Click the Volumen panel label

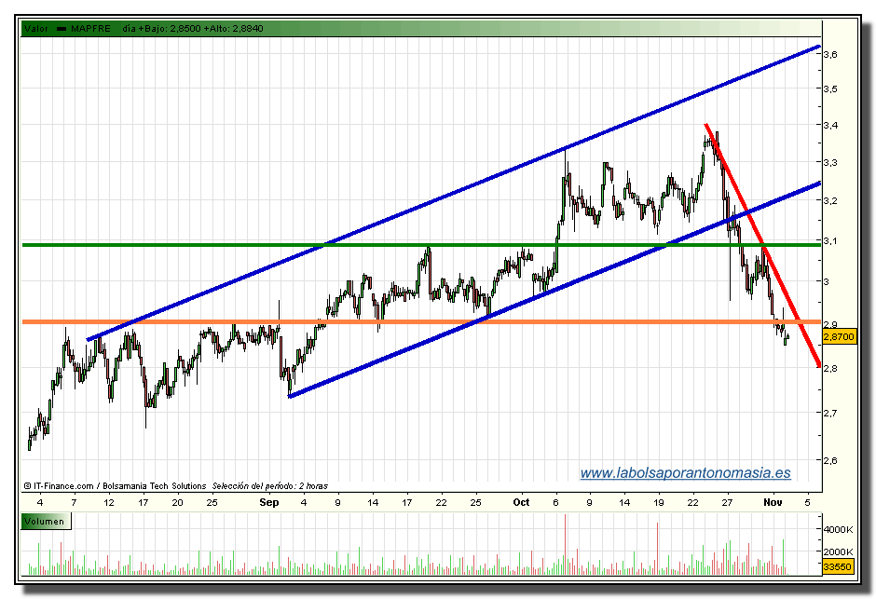coord(44,522)
